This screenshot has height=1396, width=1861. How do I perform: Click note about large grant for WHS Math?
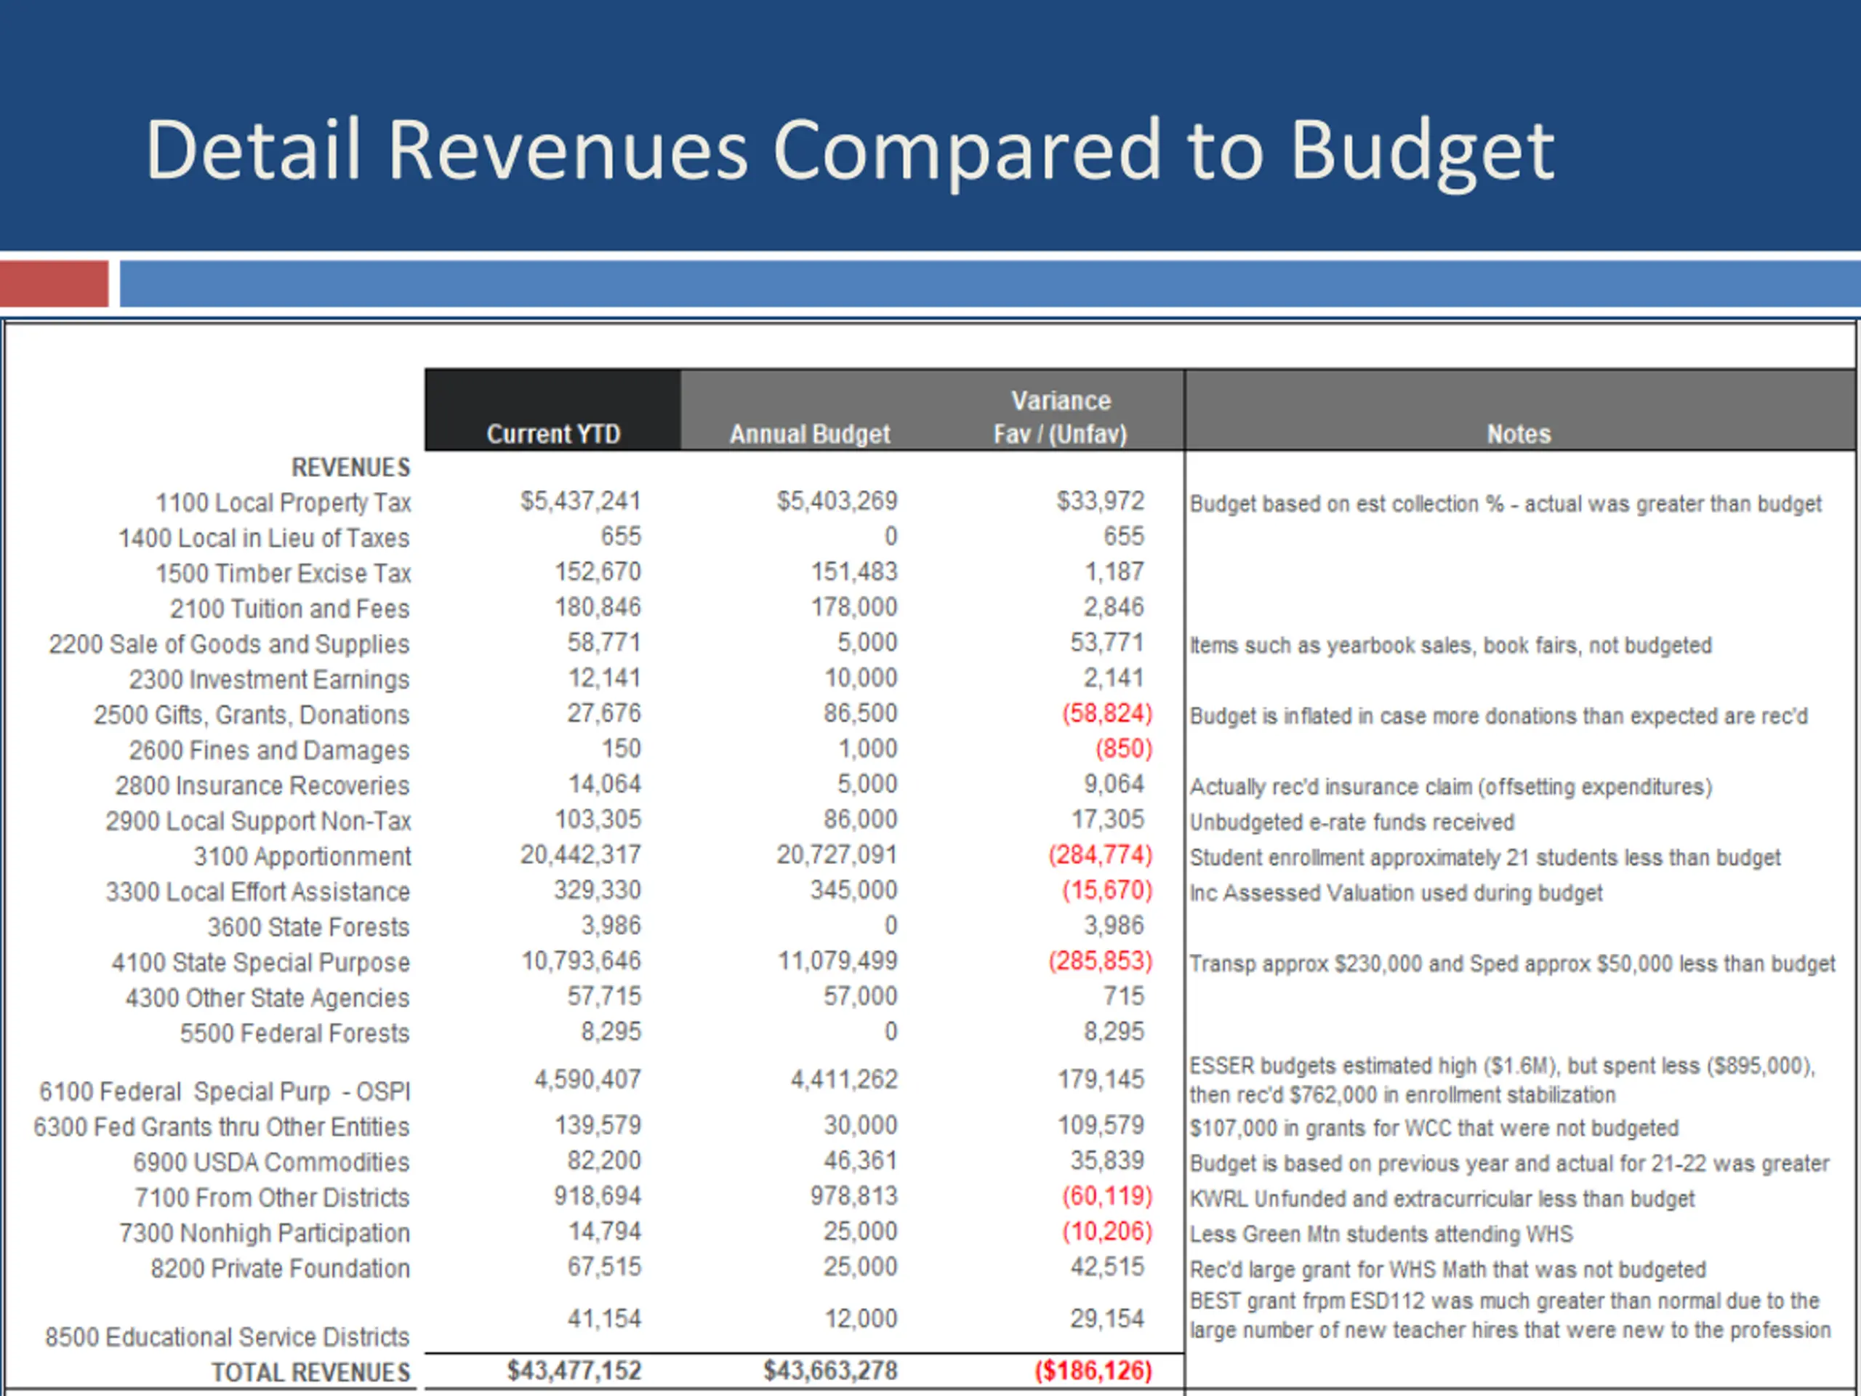[1448, 1269]
